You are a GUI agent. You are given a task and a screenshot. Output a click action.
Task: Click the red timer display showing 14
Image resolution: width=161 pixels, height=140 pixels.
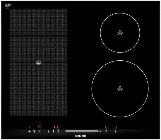click(40, 127)
